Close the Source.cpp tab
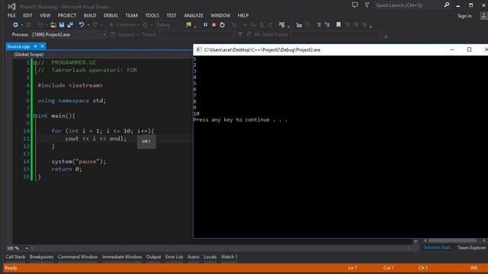Screen dimensions: 488x274 [43, 46]
